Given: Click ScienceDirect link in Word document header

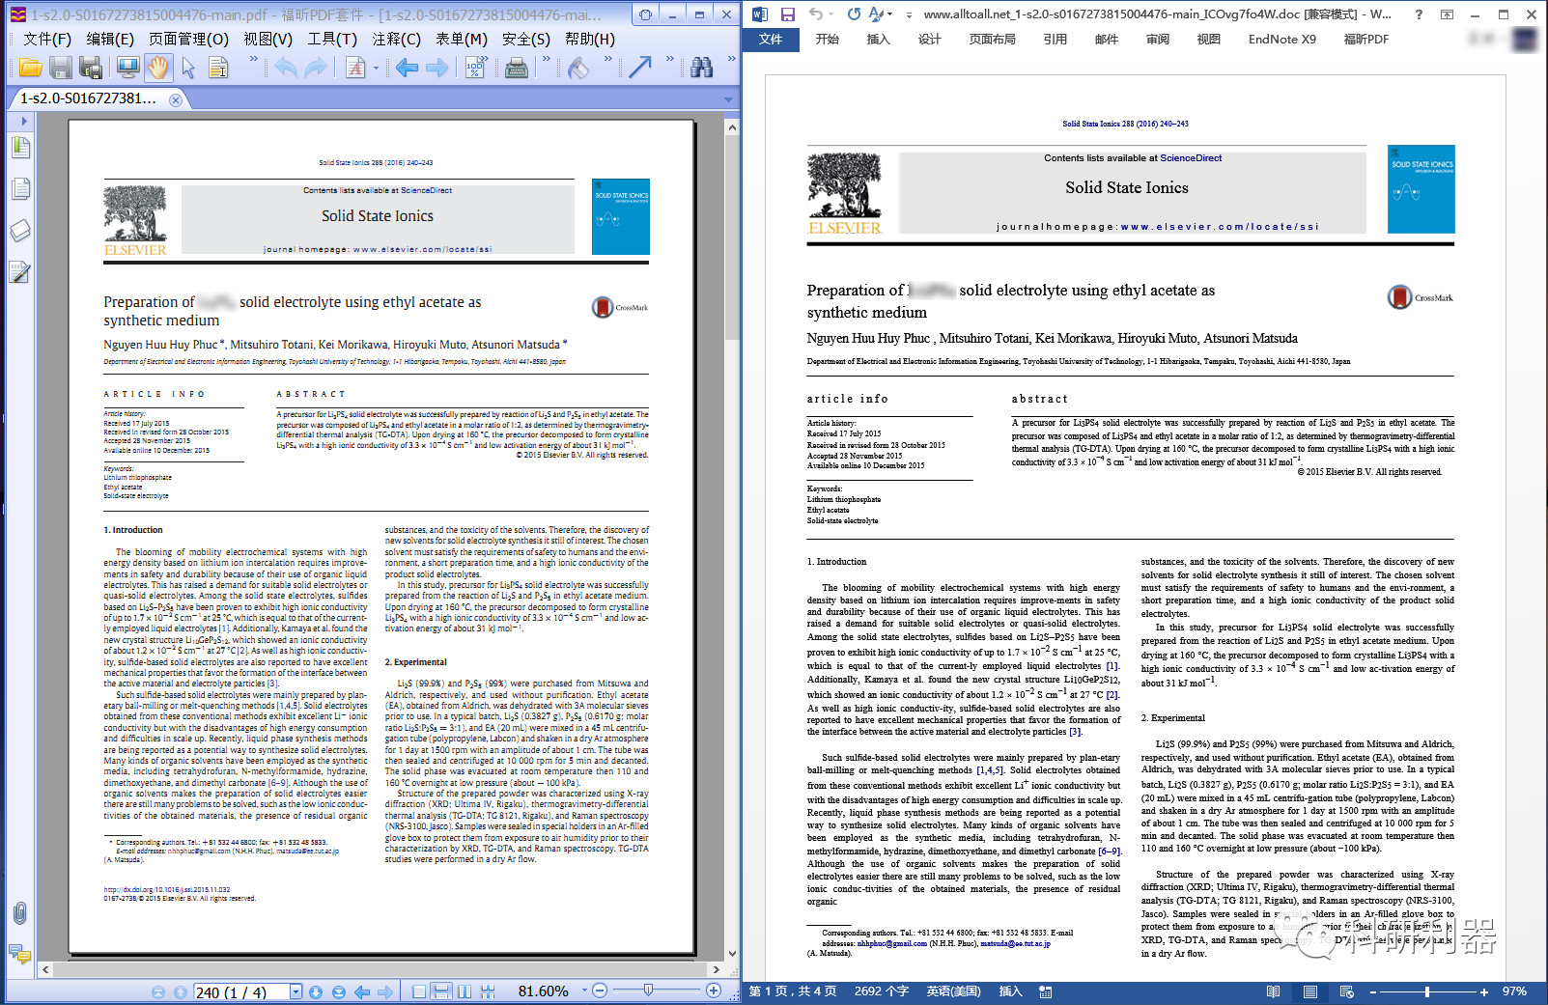Looking at the screenshot, I should [1190, 158].
